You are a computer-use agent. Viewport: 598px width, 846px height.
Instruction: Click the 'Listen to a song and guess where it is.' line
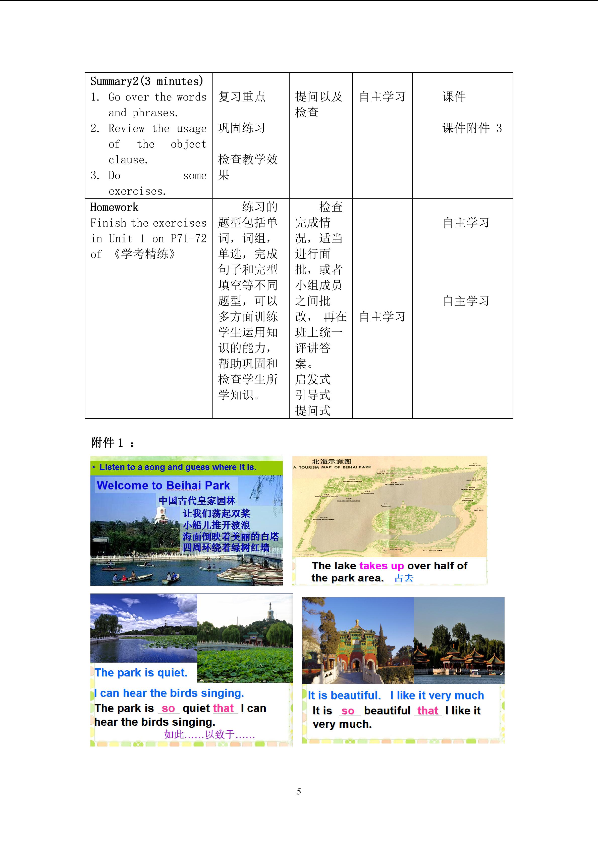178,467
